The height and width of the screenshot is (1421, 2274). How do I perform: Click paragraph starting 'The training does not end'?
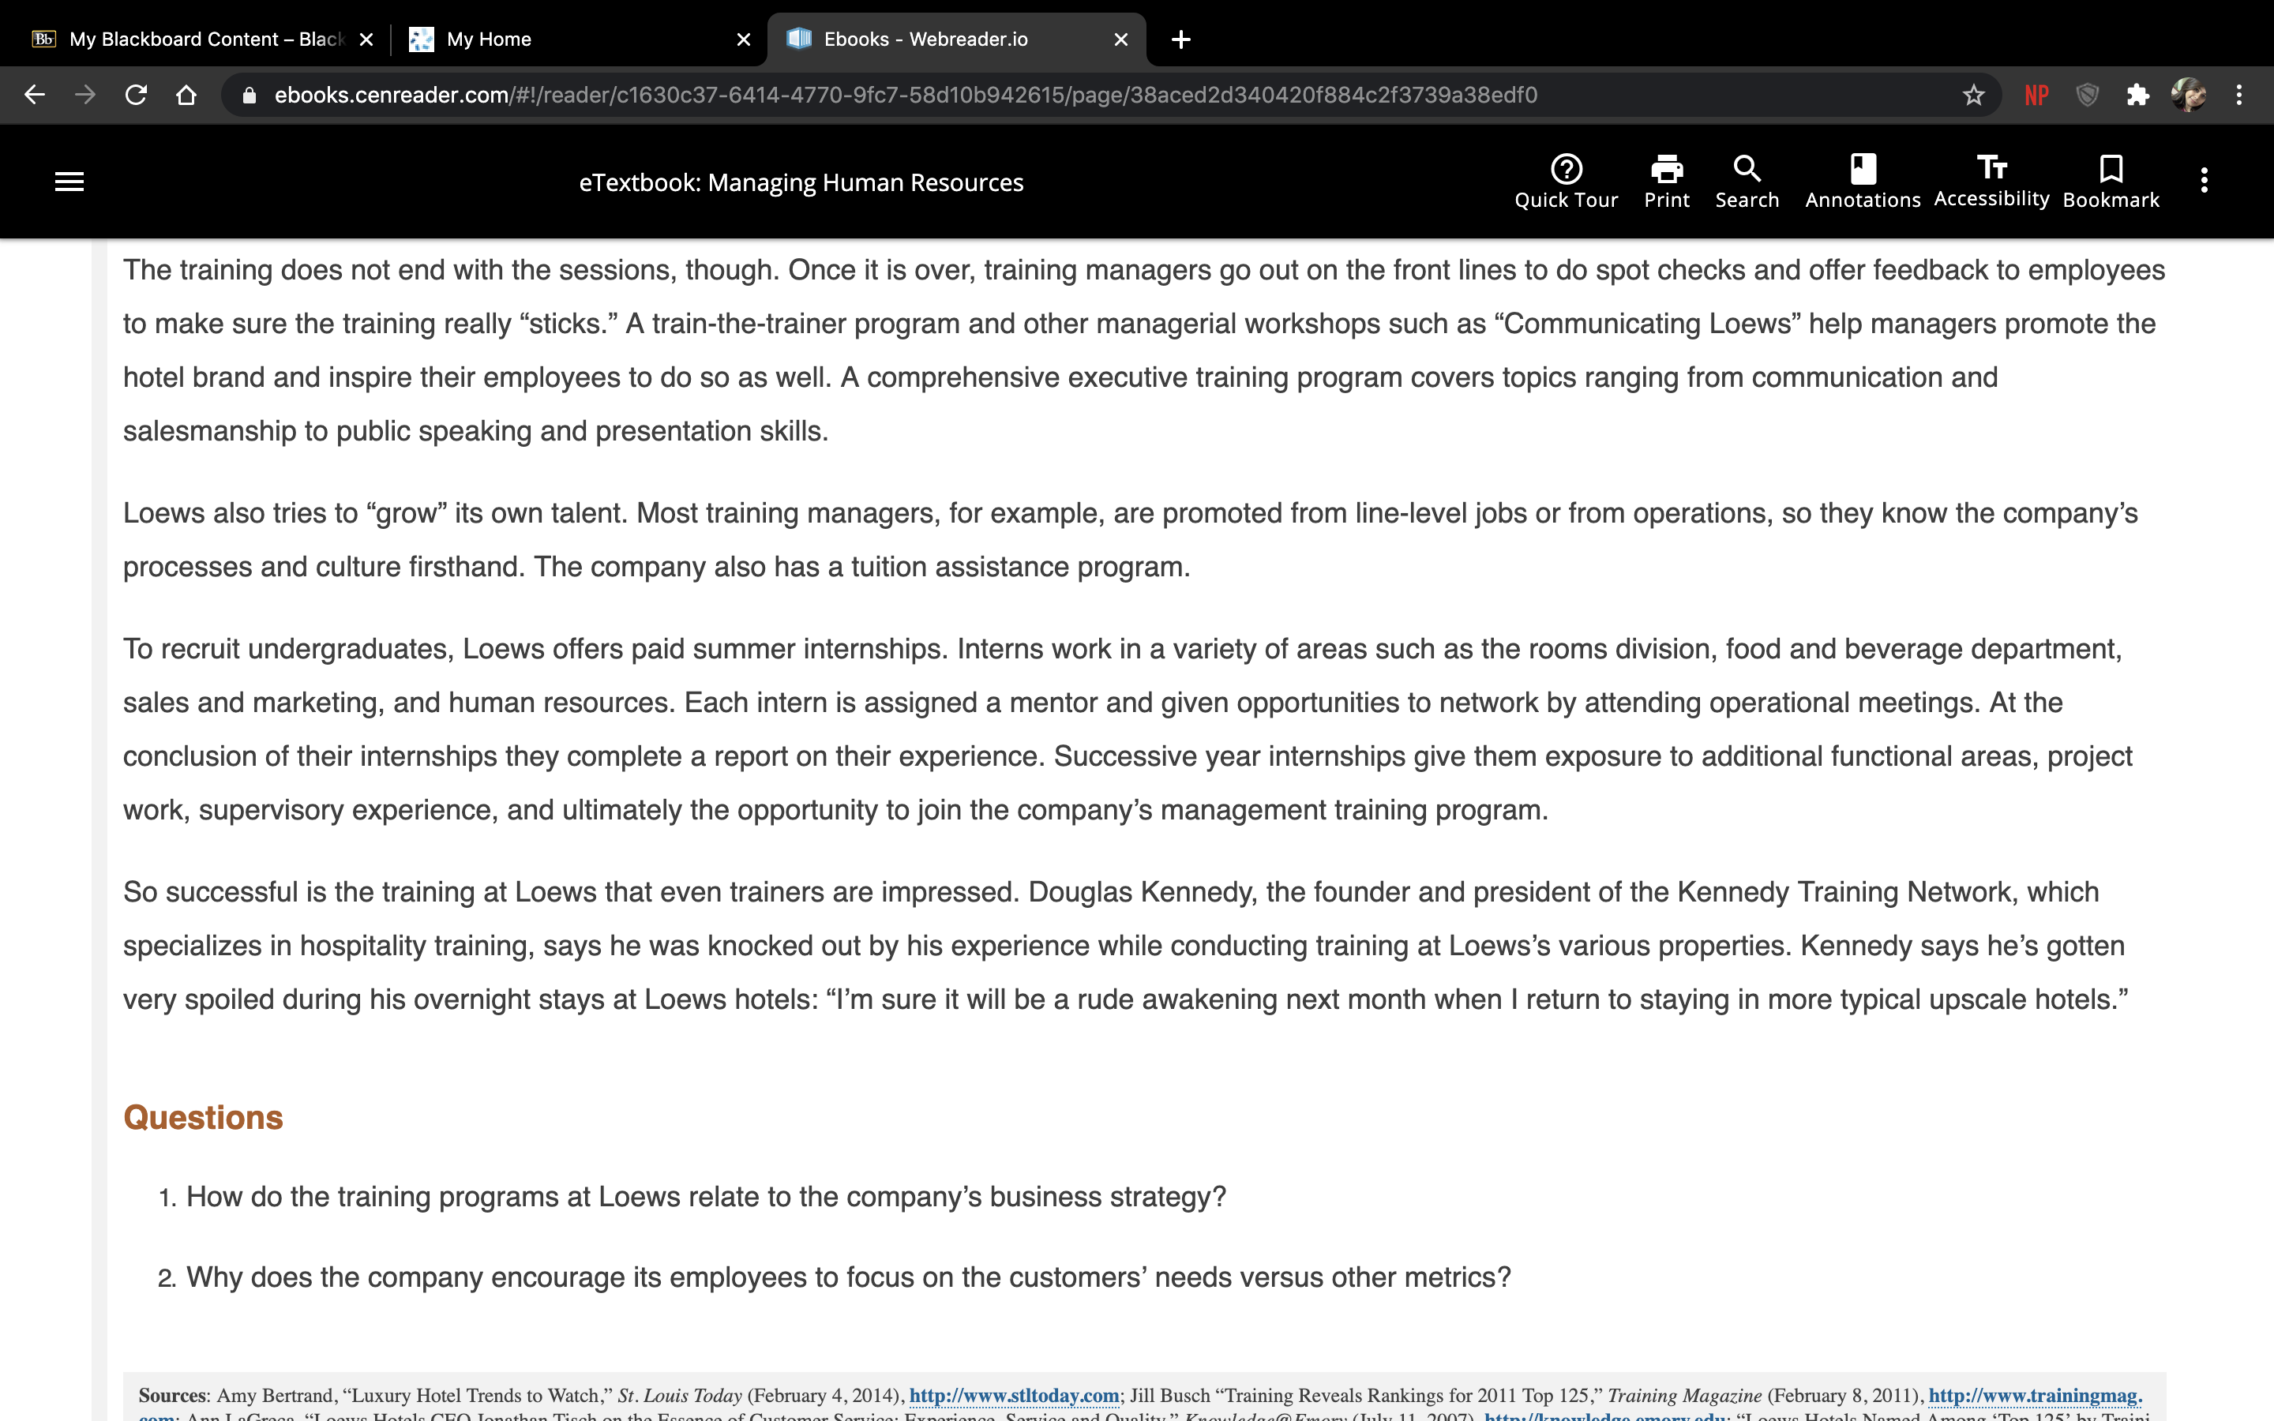pos(1143,351)
